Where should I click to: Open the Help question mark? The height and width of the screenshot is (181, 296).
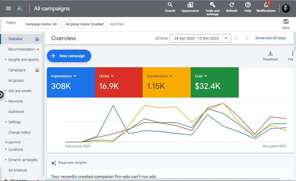coord(248,8)
